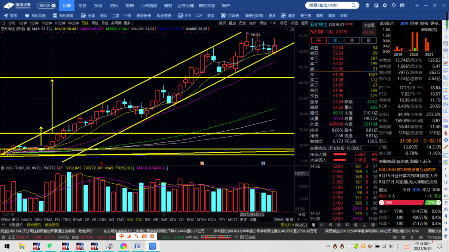Switch to the 交易 main tab
This screenshot has height=252, width=449.
click(x=82, y=6)
